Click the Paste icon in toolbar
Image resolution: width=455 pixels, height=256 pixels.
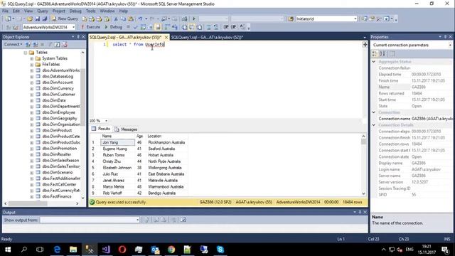point(131,19)
